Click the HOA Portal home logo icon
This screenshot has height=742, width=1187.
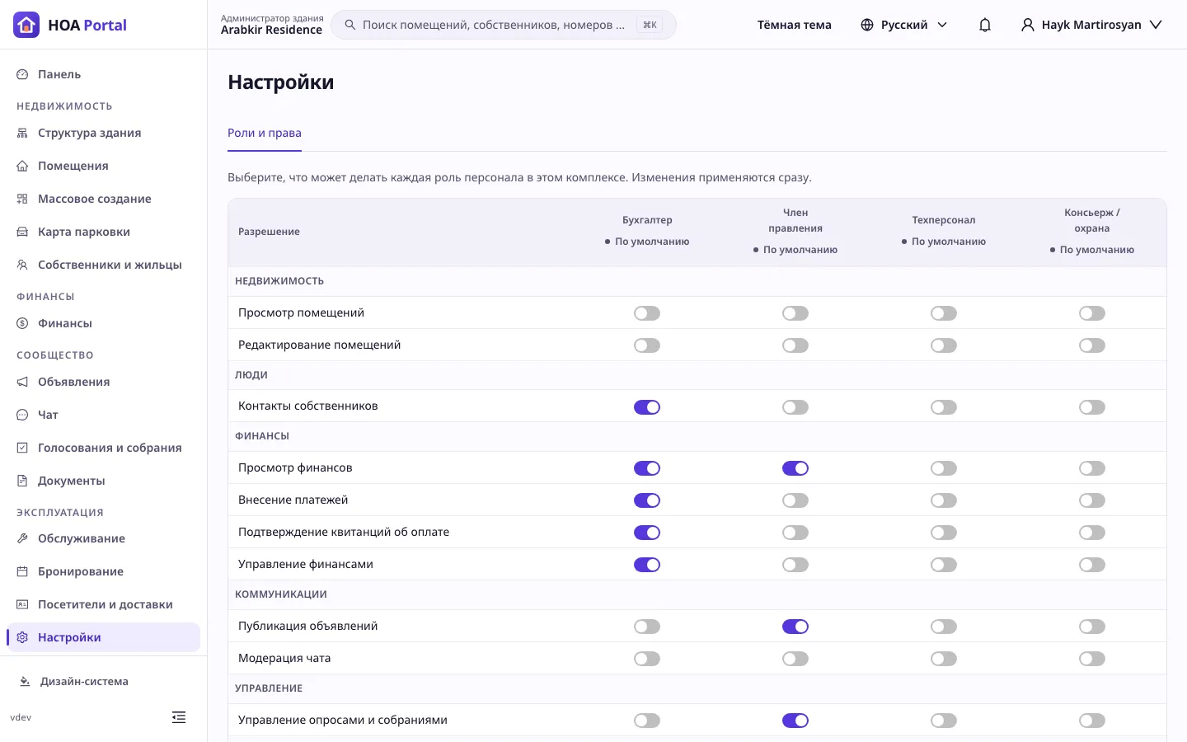coord(26,25)
